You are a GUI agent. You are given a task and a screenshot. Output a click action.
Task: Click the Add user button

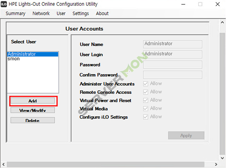pyautogui.click(x=33, y=101)
